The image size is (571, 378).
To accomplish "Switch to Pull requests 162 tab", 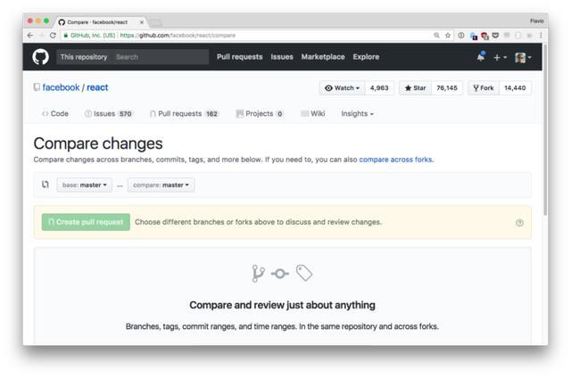I will coord(185,113).
